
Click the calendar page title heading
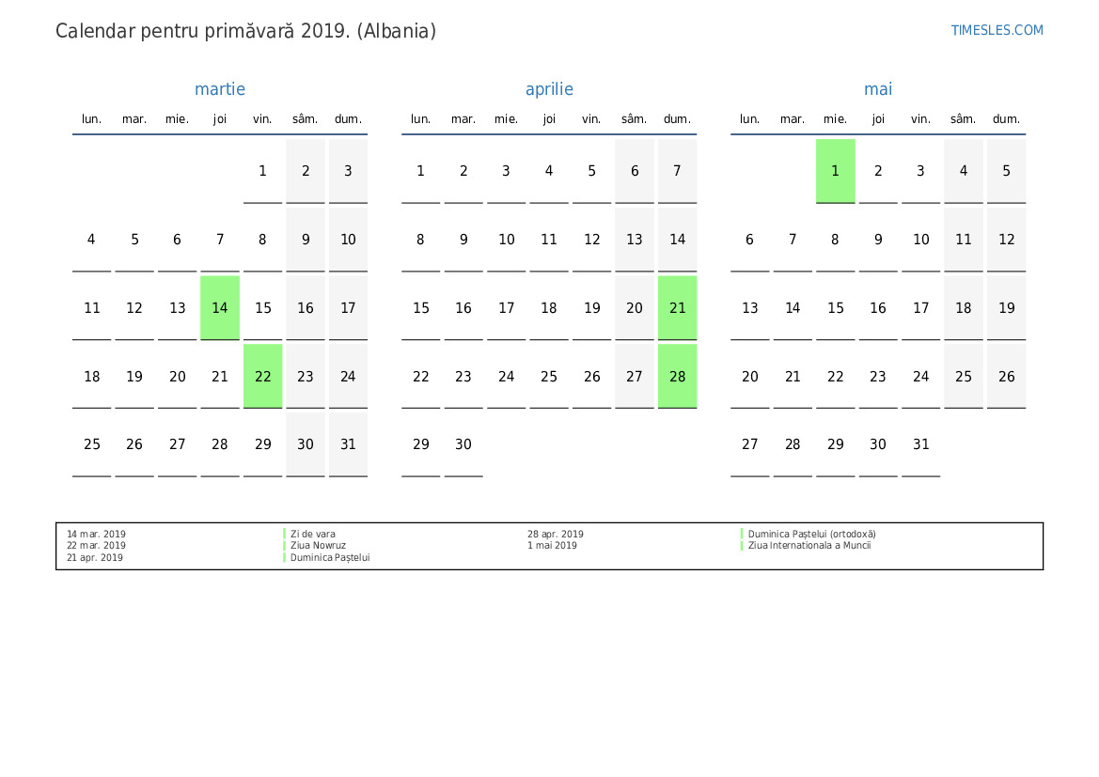click(245, 31)
